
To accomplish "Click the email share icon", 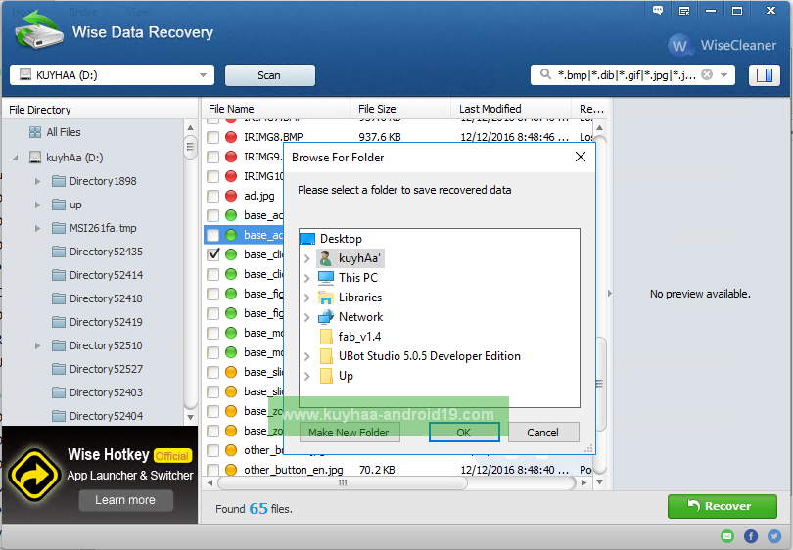I will (726, 536).
